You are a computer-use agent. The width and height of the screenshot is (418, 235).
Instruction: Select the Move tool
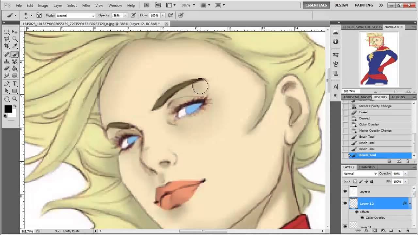[15, 32]
